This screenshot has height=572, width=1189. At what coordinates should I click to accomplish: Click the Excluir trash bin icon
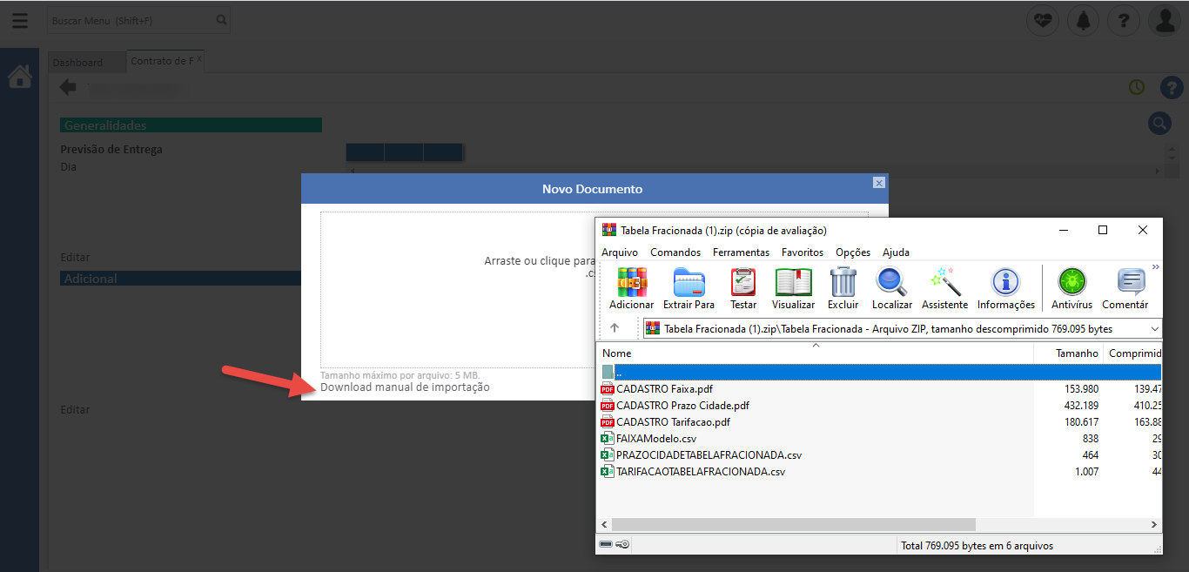843,283
